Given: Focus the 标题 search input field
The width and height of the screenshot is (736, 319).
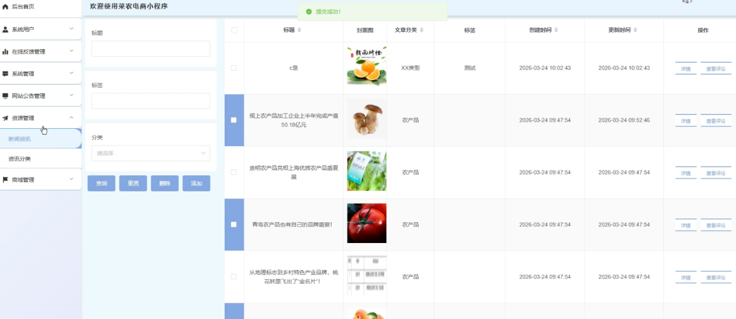Looking at the screenshot, I should pos(151,49).
